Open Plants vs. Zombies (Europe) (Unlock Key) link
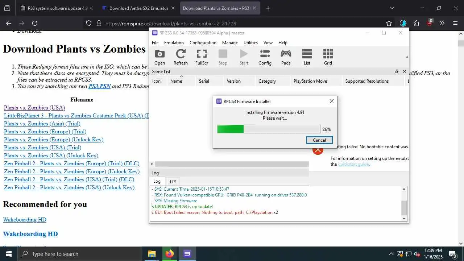 pos(54,140)
